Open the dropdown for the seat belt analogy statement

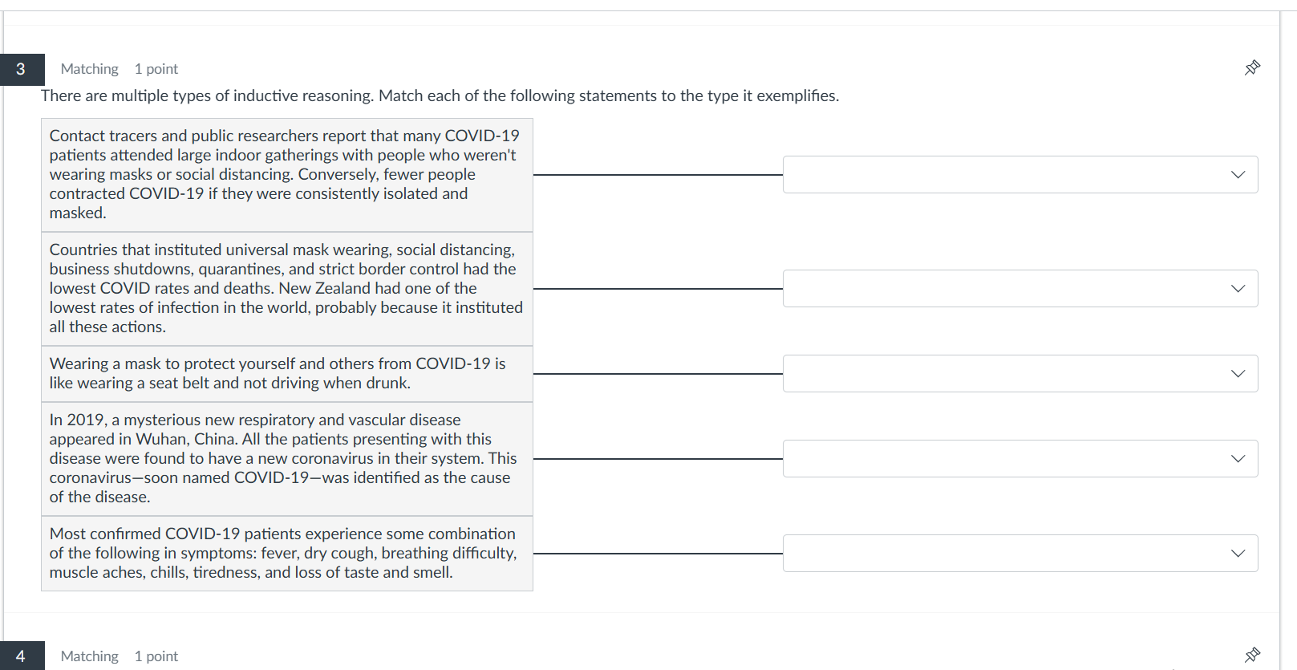(1019, 373)
